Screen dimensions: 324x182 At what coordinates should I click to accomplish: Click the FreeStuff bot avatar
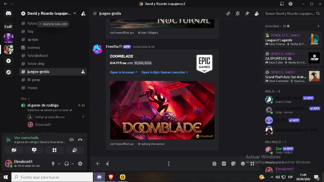(97, 49)
